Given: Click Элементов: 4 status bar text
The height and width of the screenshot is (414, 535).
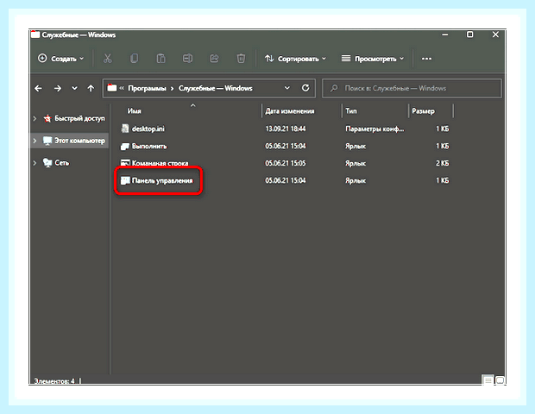Looking at the screenshot, I should click(54, 380).
